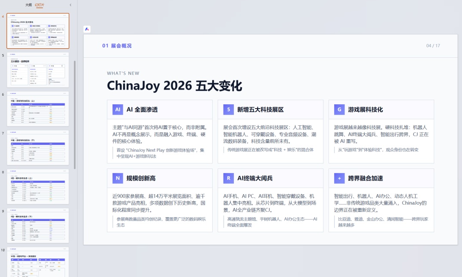Open slide 10 thumbnail
Screen dimensions: 462x277
38,262
